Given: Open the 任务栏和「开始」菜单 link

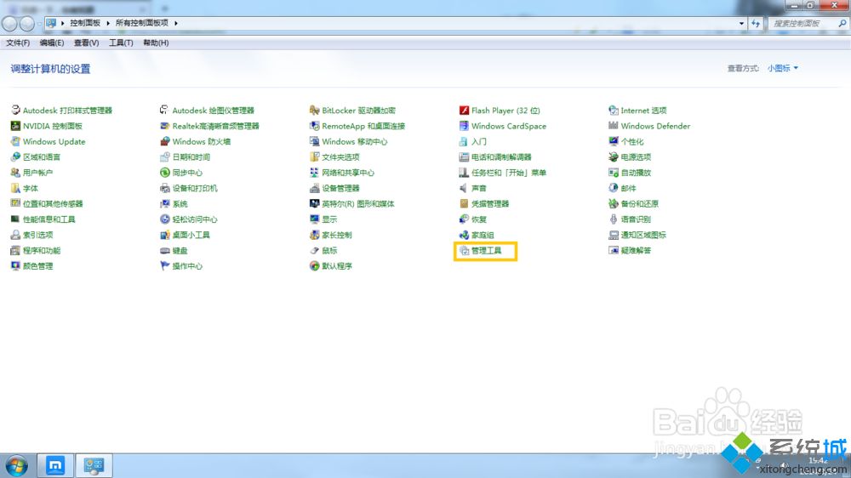Looking at the screenshot, I should pyautogui.click(x=509, y=173).
